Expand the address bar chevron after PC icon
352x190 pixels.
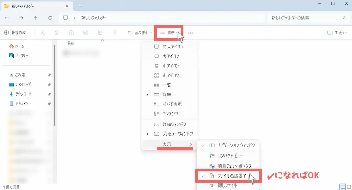coord(74,18)
